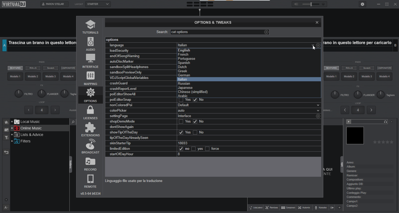Screen dimensions: 399x213
Task: Click deck A's FILTRO knob
Action: tap(19, 94)
